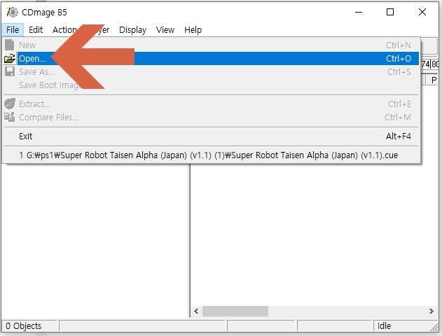
Task: Click the compare icon beside Compare Files
Action: click(10, 117)
